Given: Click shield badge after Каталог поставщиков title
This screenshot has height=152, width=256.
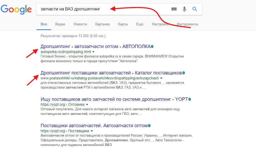Looking at the screenshot, I should [x=184, y=73].
